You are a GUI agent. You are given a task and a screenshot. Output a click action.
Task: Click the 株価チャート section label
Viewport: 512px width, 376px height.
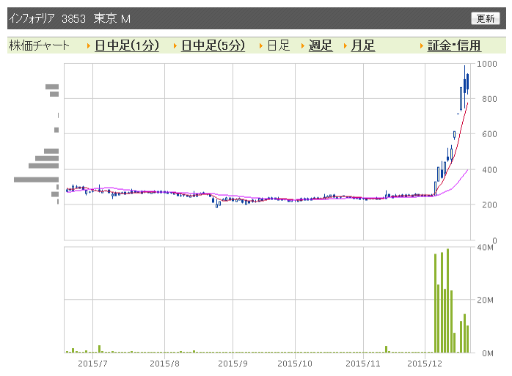(39, 45)
